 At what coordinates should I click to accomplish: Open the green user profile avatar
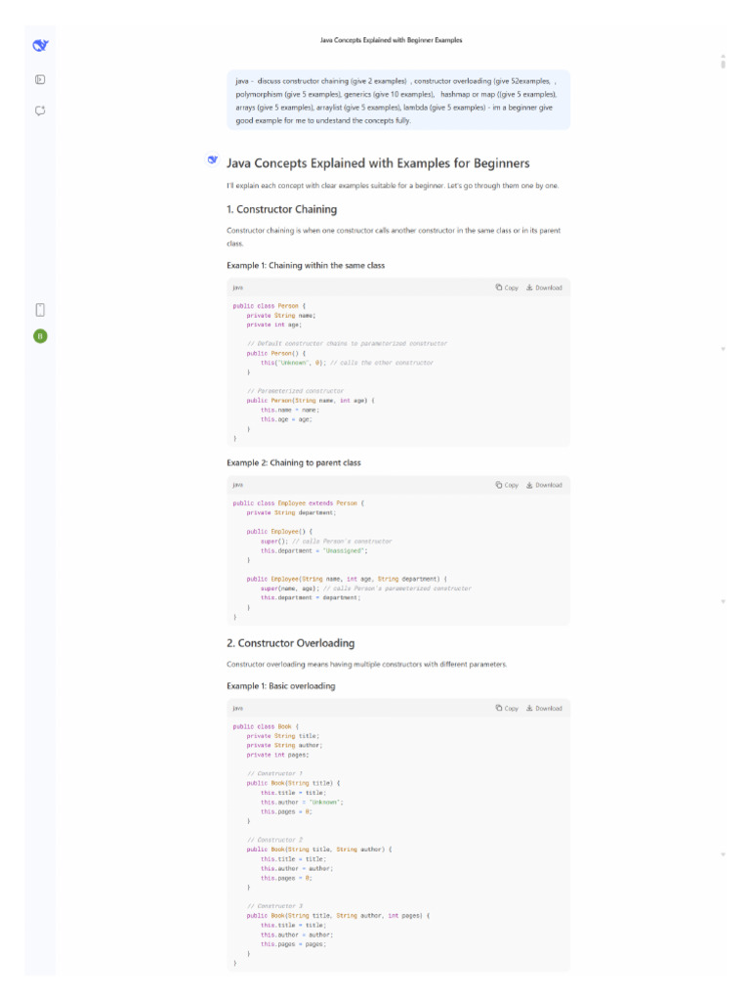tap(40, 336)
